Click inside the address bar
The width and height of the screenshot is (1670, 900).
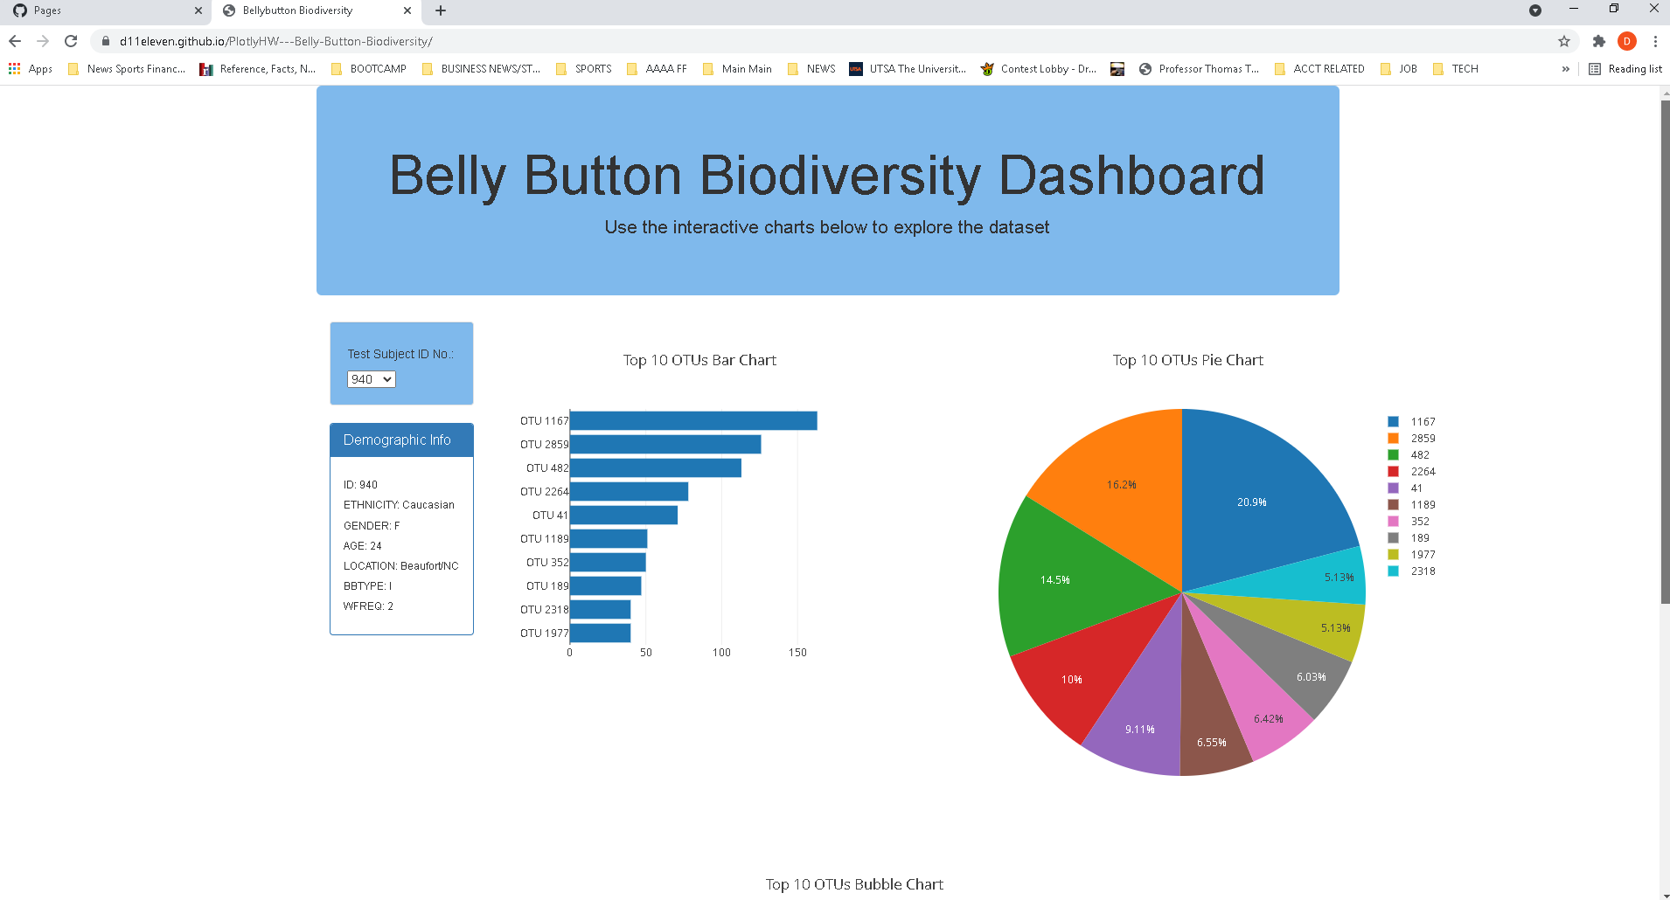437,40
